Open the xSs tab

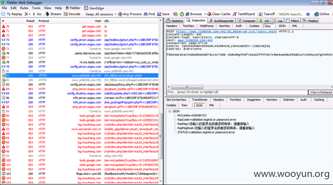(x=264, y=21)
